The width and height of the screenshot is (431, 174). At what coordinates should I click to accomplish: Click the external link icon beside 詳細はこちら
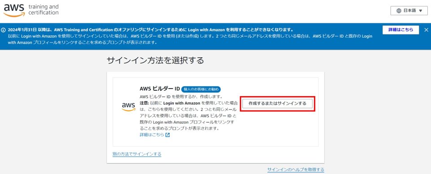[x=167, y=135]
